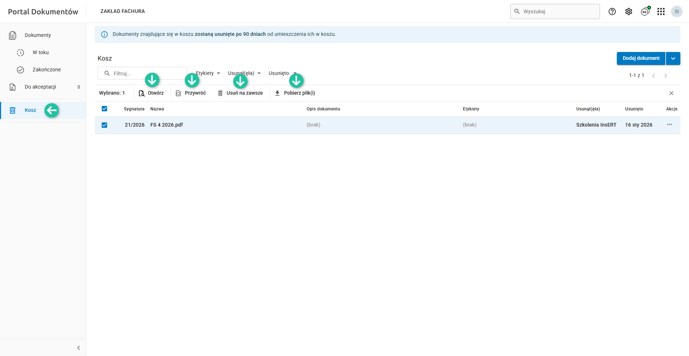Click Usuń na zawsze button
689x356 pixels.
240,93
